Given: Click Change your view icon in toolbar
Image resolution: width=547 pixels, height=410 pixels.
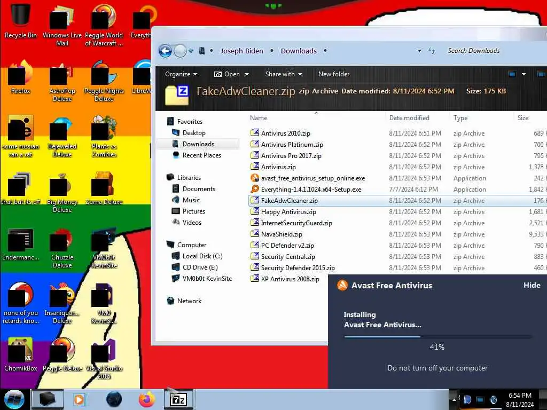Looking at the screenshot, I should pos(512,74).
